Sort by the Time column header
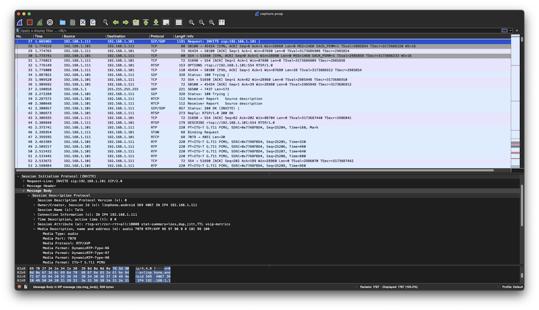The image size is (539, 310). (48, 36)
